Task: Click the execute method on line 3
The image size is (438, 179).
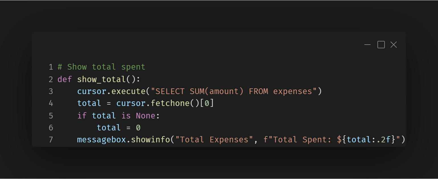Action: [x=128, y=91]
